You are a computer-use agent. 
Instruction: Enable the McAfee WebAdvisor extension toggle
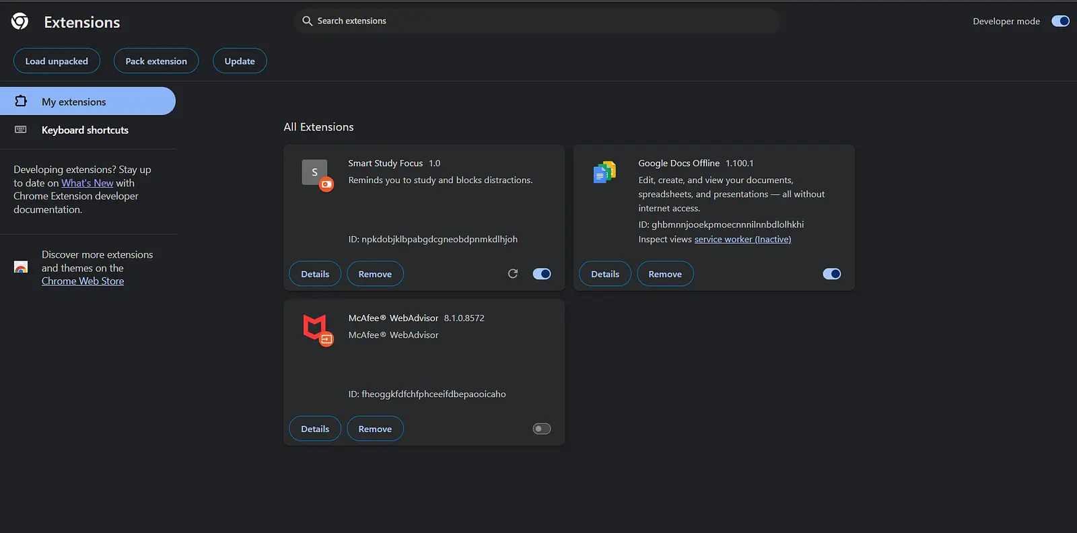coord(542,429)
